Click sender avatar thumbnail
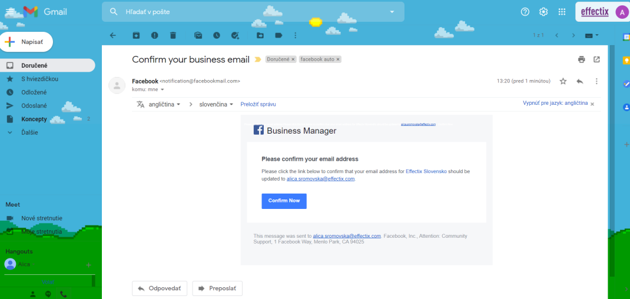Screen dimensions: 630x299 tap(117, 85)
